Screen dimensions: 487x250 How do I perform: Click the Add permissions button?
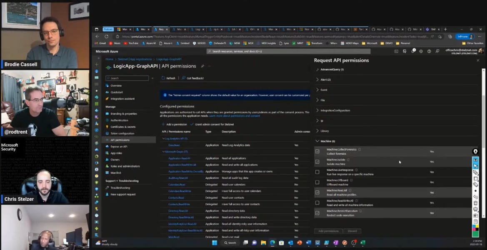click(x=328, y=231)
